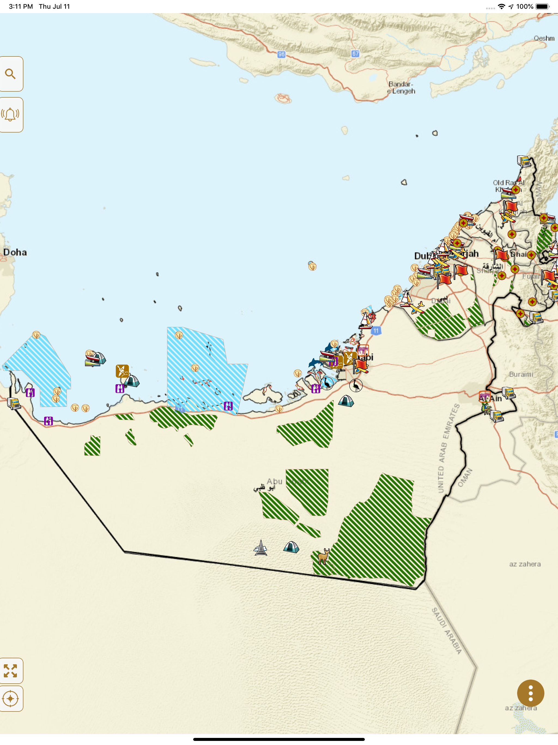Tap the Wi-Fi status icon
558x745 pixels.
[x=501, y=6]
